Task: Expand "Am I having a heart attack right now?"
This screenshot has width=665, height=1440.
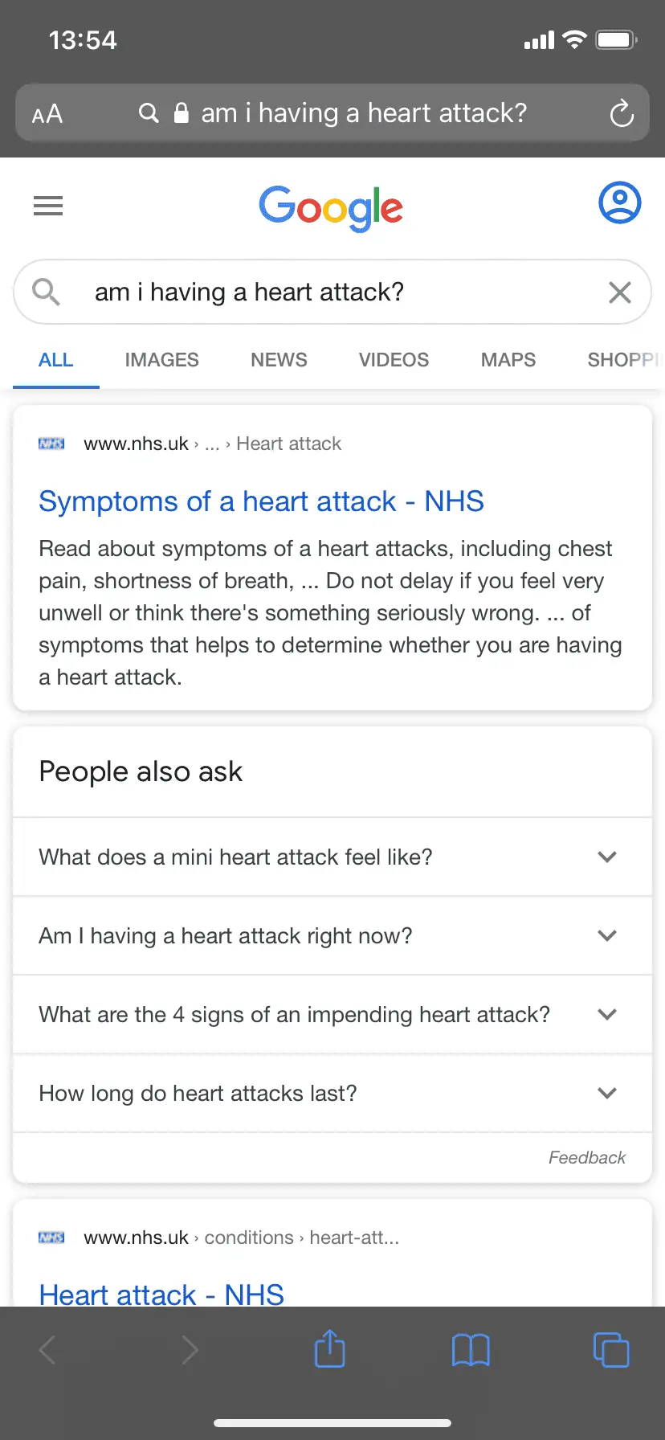Action: coord(607,935)
